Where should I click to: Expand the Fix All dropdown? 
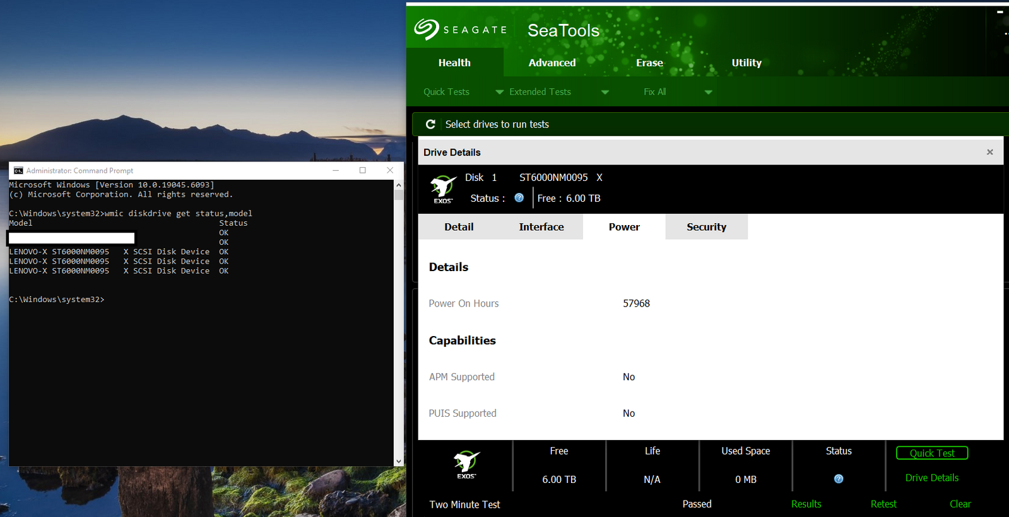(x=678, y=92)
